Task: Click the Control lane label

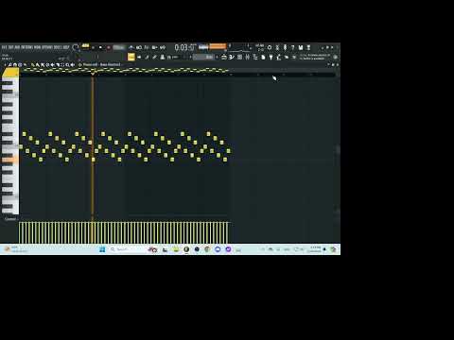Action: (10, 219)
